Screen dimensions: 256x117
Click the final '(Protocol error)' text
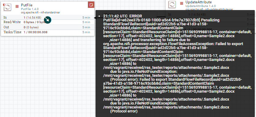point(124,111)
